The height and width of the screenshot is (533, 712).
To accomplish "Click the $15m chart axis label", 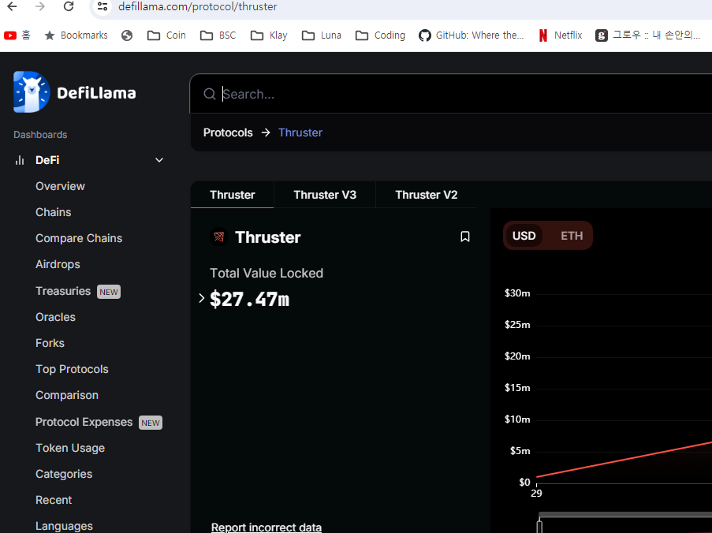I will point(517,388).
